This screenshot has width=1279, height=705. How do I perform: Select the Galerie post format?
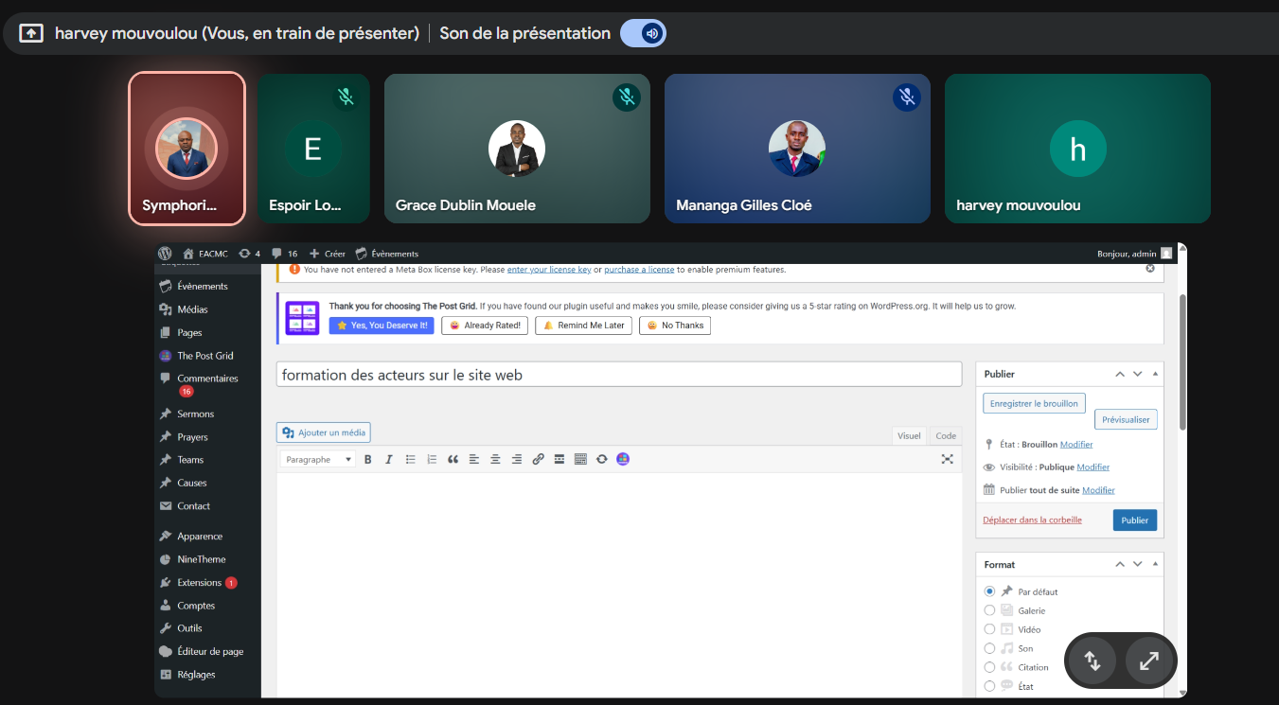click(x=990, y=610)
